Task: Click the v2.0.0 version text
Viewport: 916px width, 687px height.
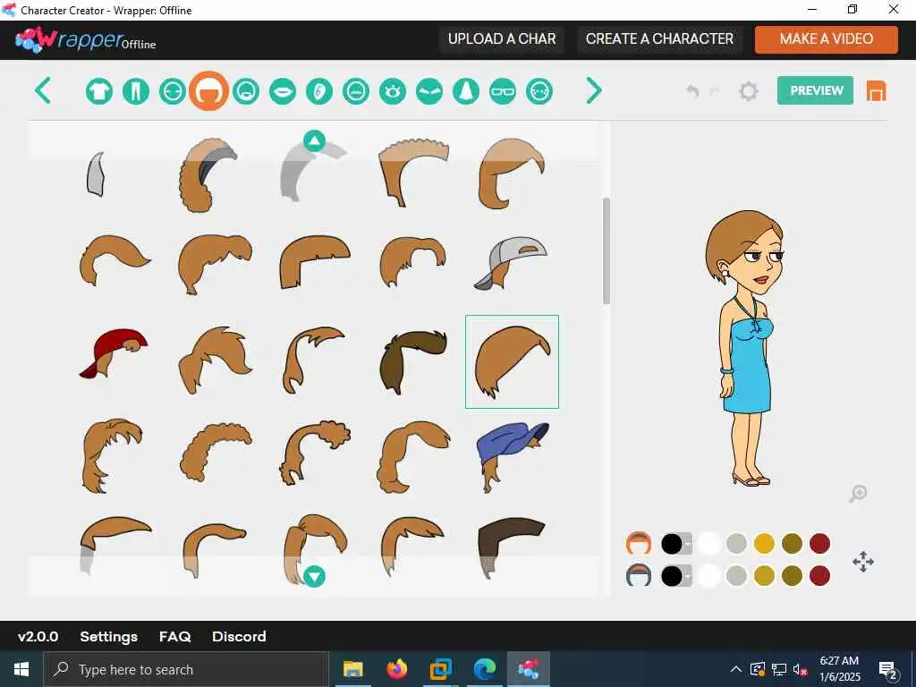Action: tap(38, 636)
